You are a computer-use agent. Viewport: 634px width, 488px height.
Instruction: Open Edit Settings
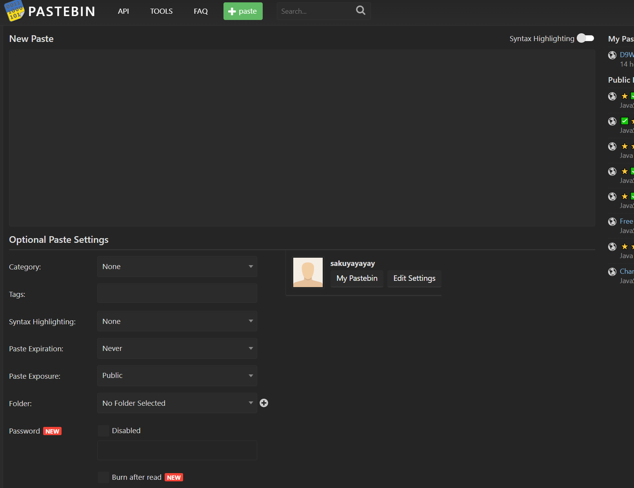tap(414, 278)
